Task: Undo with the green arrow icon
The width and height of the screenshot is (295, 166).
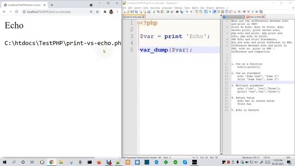Action: 167,12
